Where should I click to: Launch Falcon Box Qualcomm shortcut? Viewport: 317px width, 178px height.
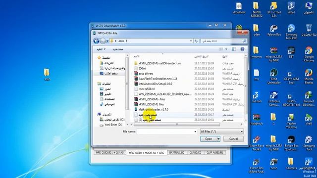point(291,143)
